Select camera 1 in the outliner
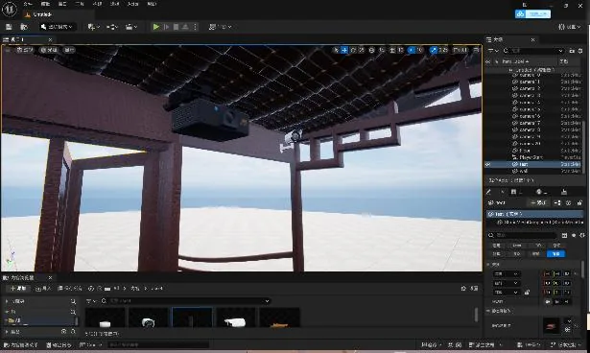590x353 pixels. point(530,82)
